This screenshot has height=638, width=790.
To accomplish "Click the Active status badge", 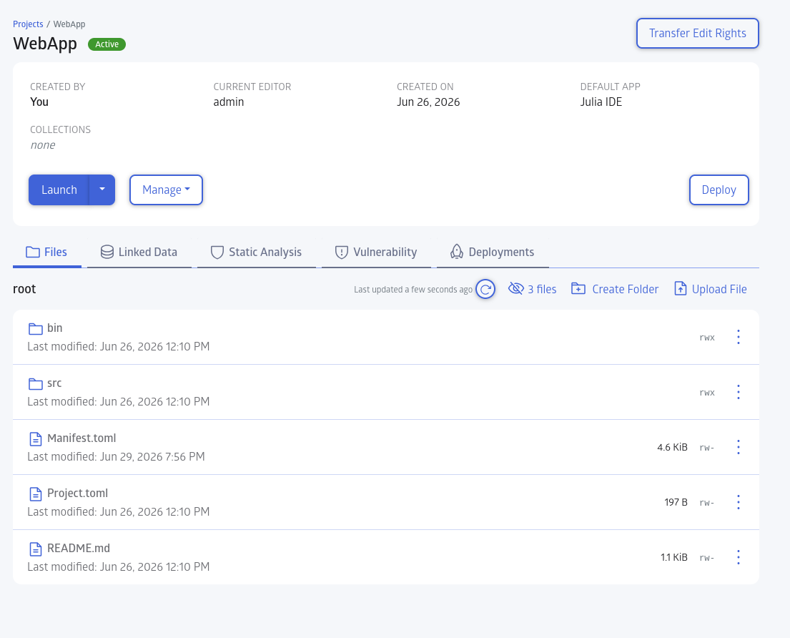I will (107, 44).
